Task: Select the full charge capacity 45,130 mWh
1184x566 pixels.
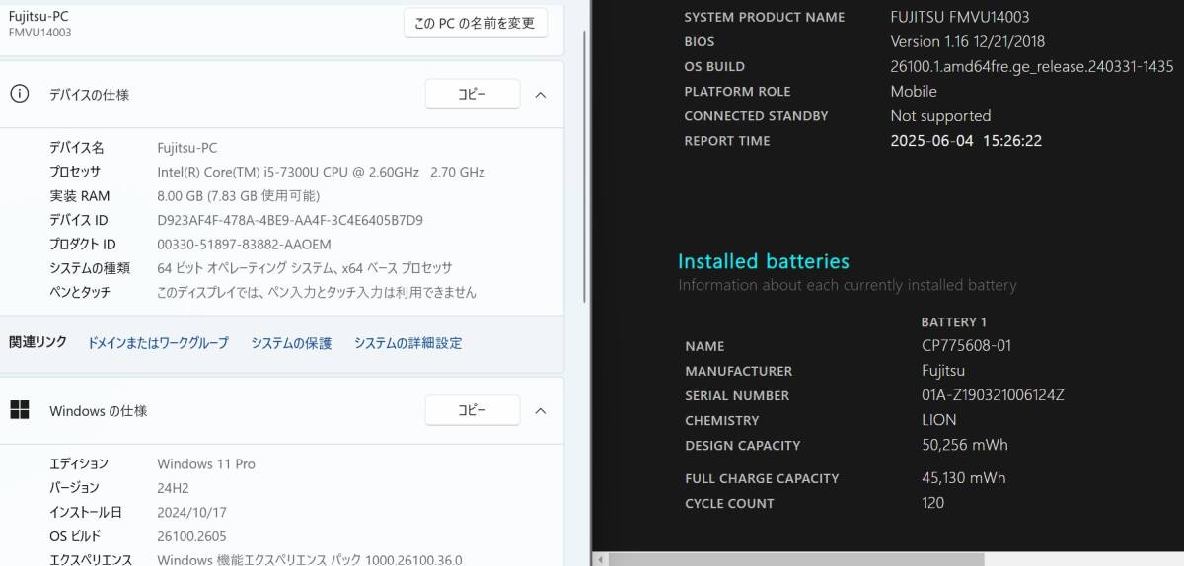Action: click(x=963, y=478)
